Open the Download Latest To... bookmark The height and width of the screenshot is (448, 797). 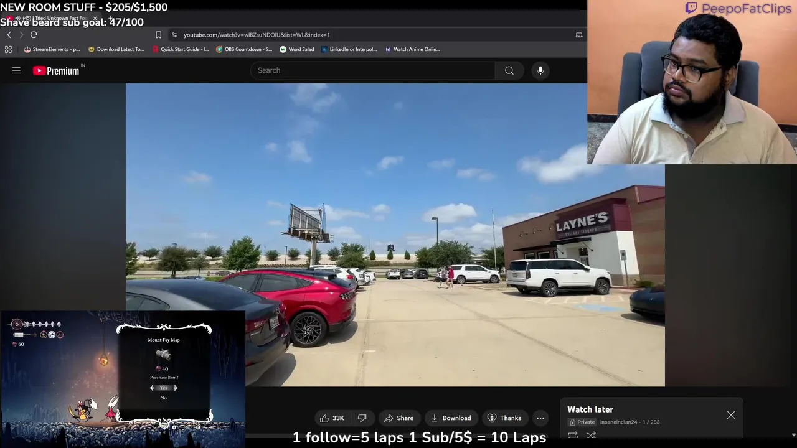pos(116,49)
